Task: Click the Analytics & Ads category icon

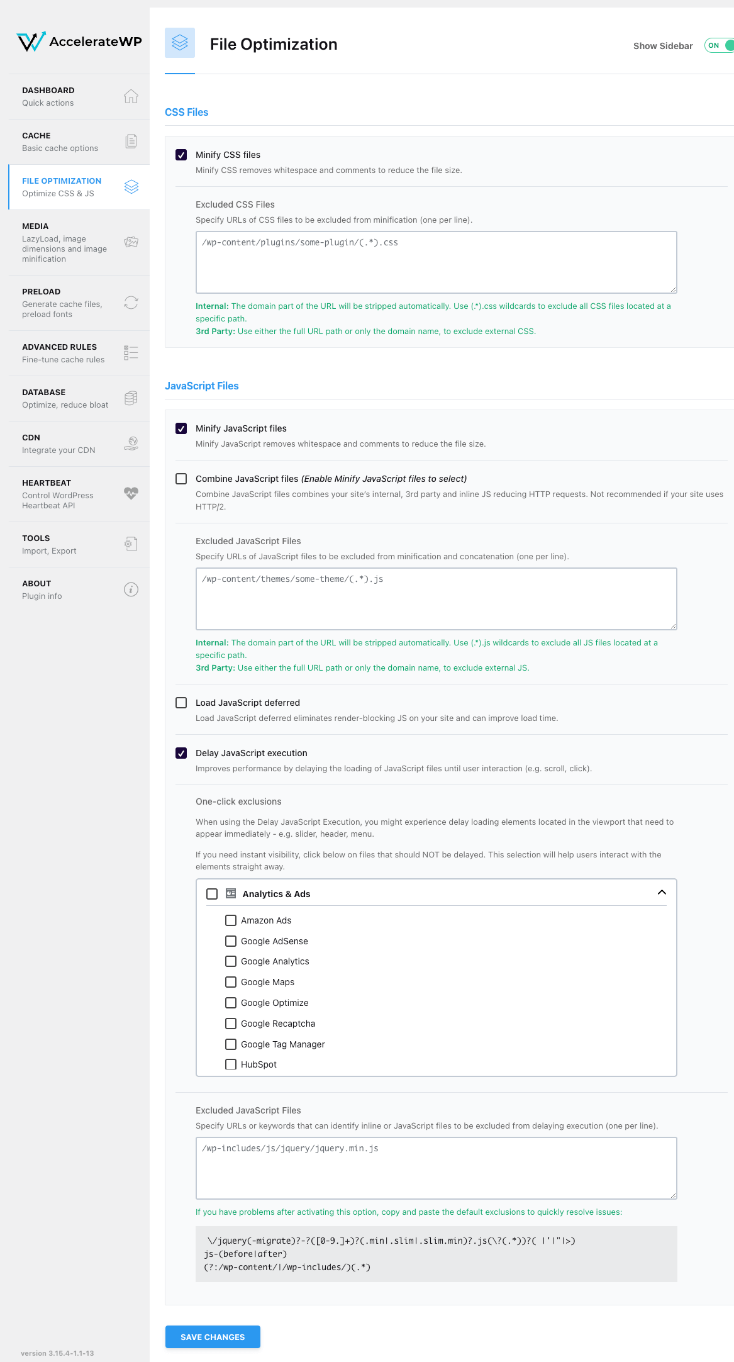Action: (231, 893)
